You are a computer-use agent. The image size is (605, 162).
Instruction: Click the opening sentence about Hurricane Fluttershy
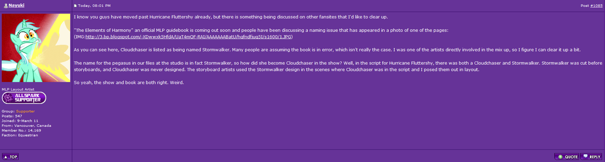[231, 17]
